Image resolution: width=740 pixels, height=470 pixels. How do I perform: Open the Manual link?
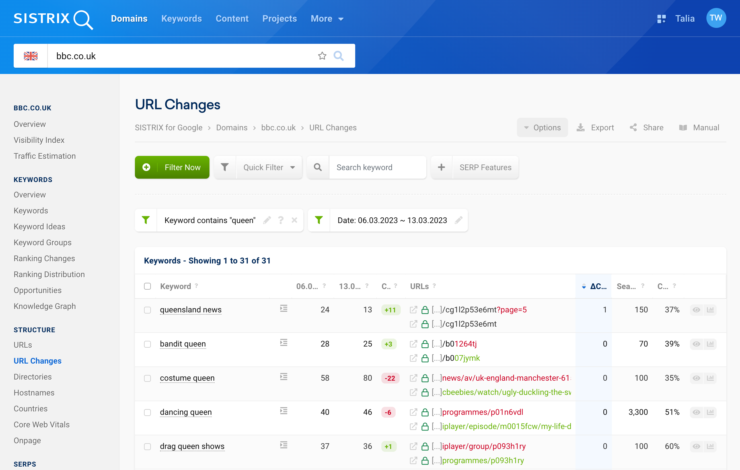click(x=699, y=127)
